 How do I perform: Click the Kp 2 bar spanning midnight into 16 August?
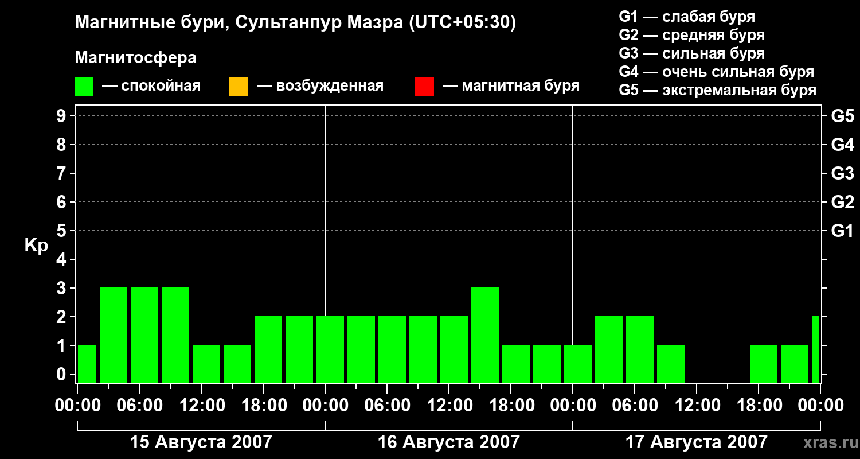tap(330, 349)
